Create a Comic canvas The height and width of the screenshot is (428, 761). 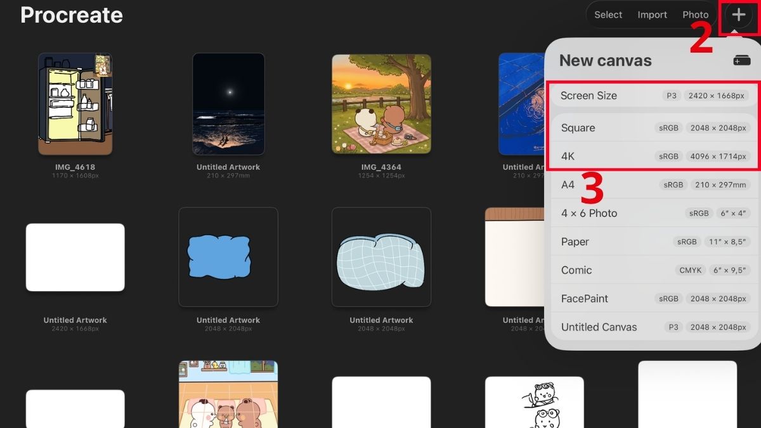(x=653, y=270)
